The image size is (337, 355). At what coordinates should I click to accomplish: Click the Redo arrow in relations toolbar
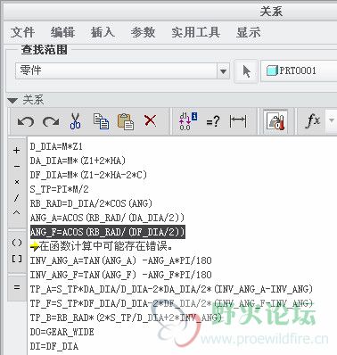click(x=51, y=121)
